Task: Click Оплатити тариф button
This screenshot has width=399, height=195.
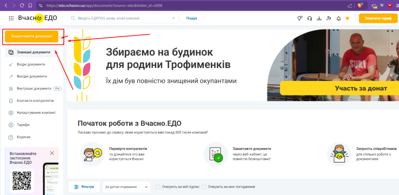Action: point(378,18)
